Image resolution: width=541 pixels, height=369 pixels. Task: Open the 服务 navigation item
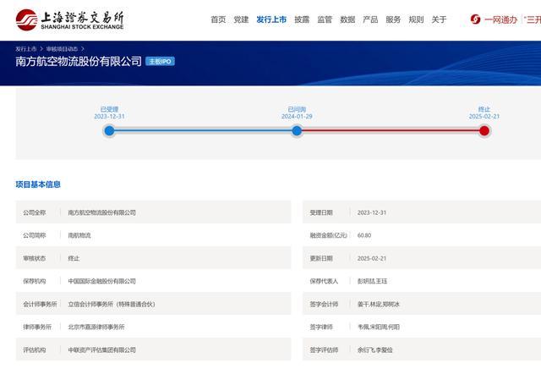click(393, 19)
